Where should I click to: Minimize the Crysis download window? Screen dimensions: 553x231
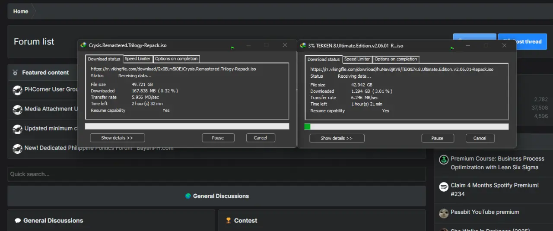pyautogui.click(x=248, y=45)
